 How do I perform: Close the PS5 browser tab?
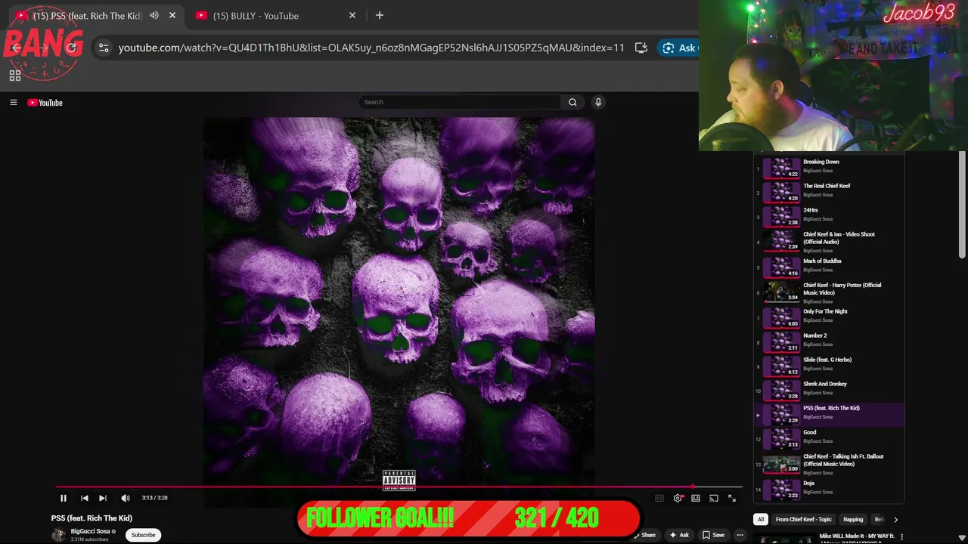click(x=172, y=15)
